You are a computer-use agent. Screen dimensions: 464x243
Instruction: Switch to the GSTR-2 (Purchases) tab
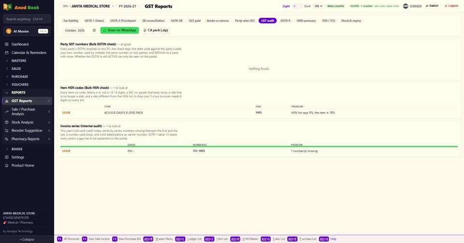tap(123, 21)
